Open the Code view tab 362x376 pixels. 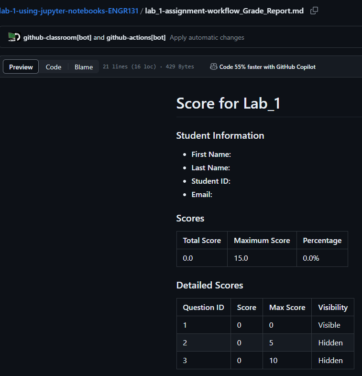click(x=54, y=67)
